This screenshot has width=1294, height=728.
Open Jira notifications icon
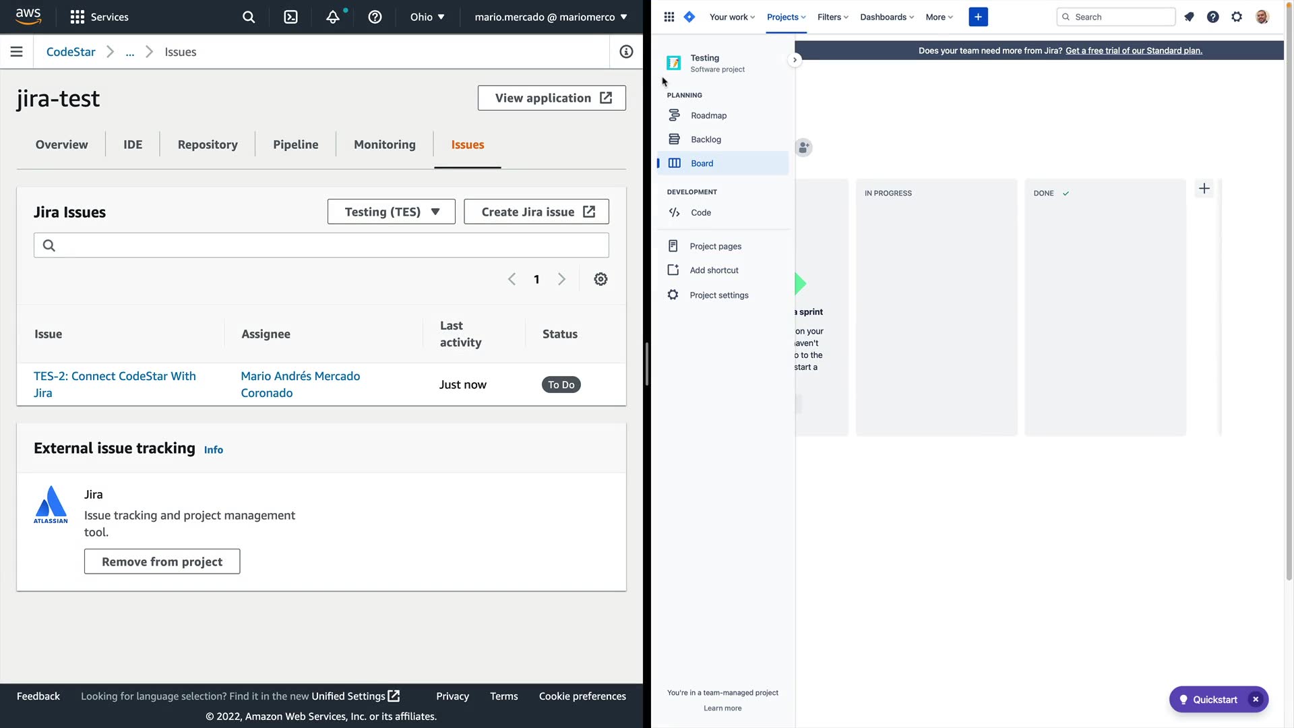(x=1189, y=17)
